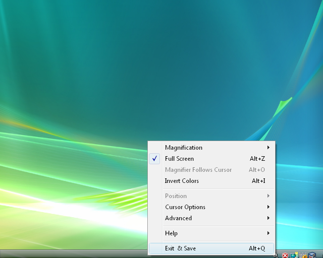This screenshot has width=323, height=258.
Task: Click the greyed-out Position submenu arrow
Action: (x=268, y=196)
